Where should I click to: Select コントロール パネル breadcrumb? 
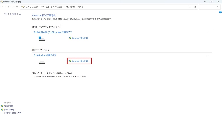[x=32, y=7]
